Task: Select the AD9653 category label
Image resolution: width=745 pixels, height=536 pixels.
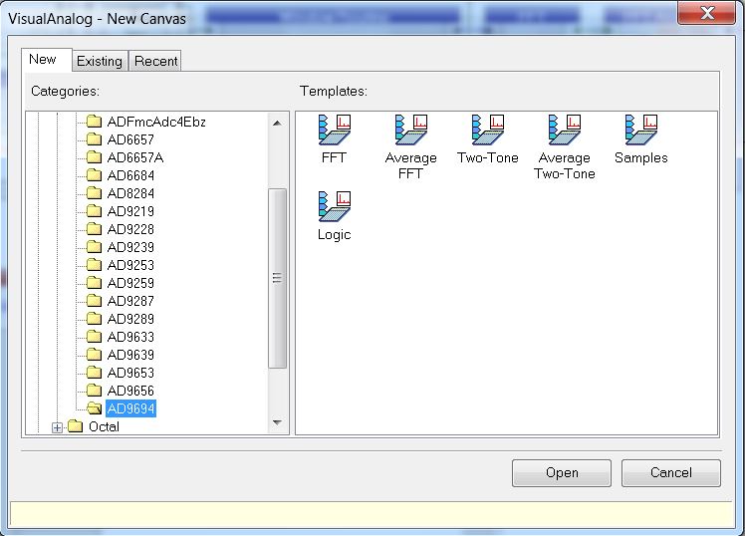Action: click(130, 373)
